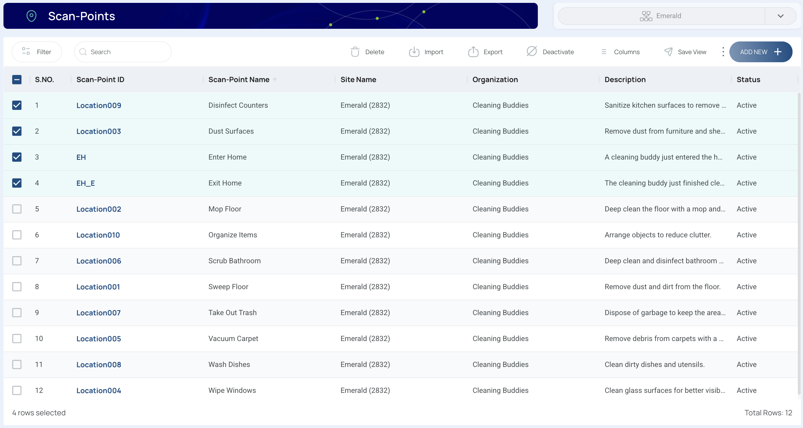This screenshot has width=803, height=428.
Task: Click the table's vertical scrollbar
Action: tap(799, 243)
